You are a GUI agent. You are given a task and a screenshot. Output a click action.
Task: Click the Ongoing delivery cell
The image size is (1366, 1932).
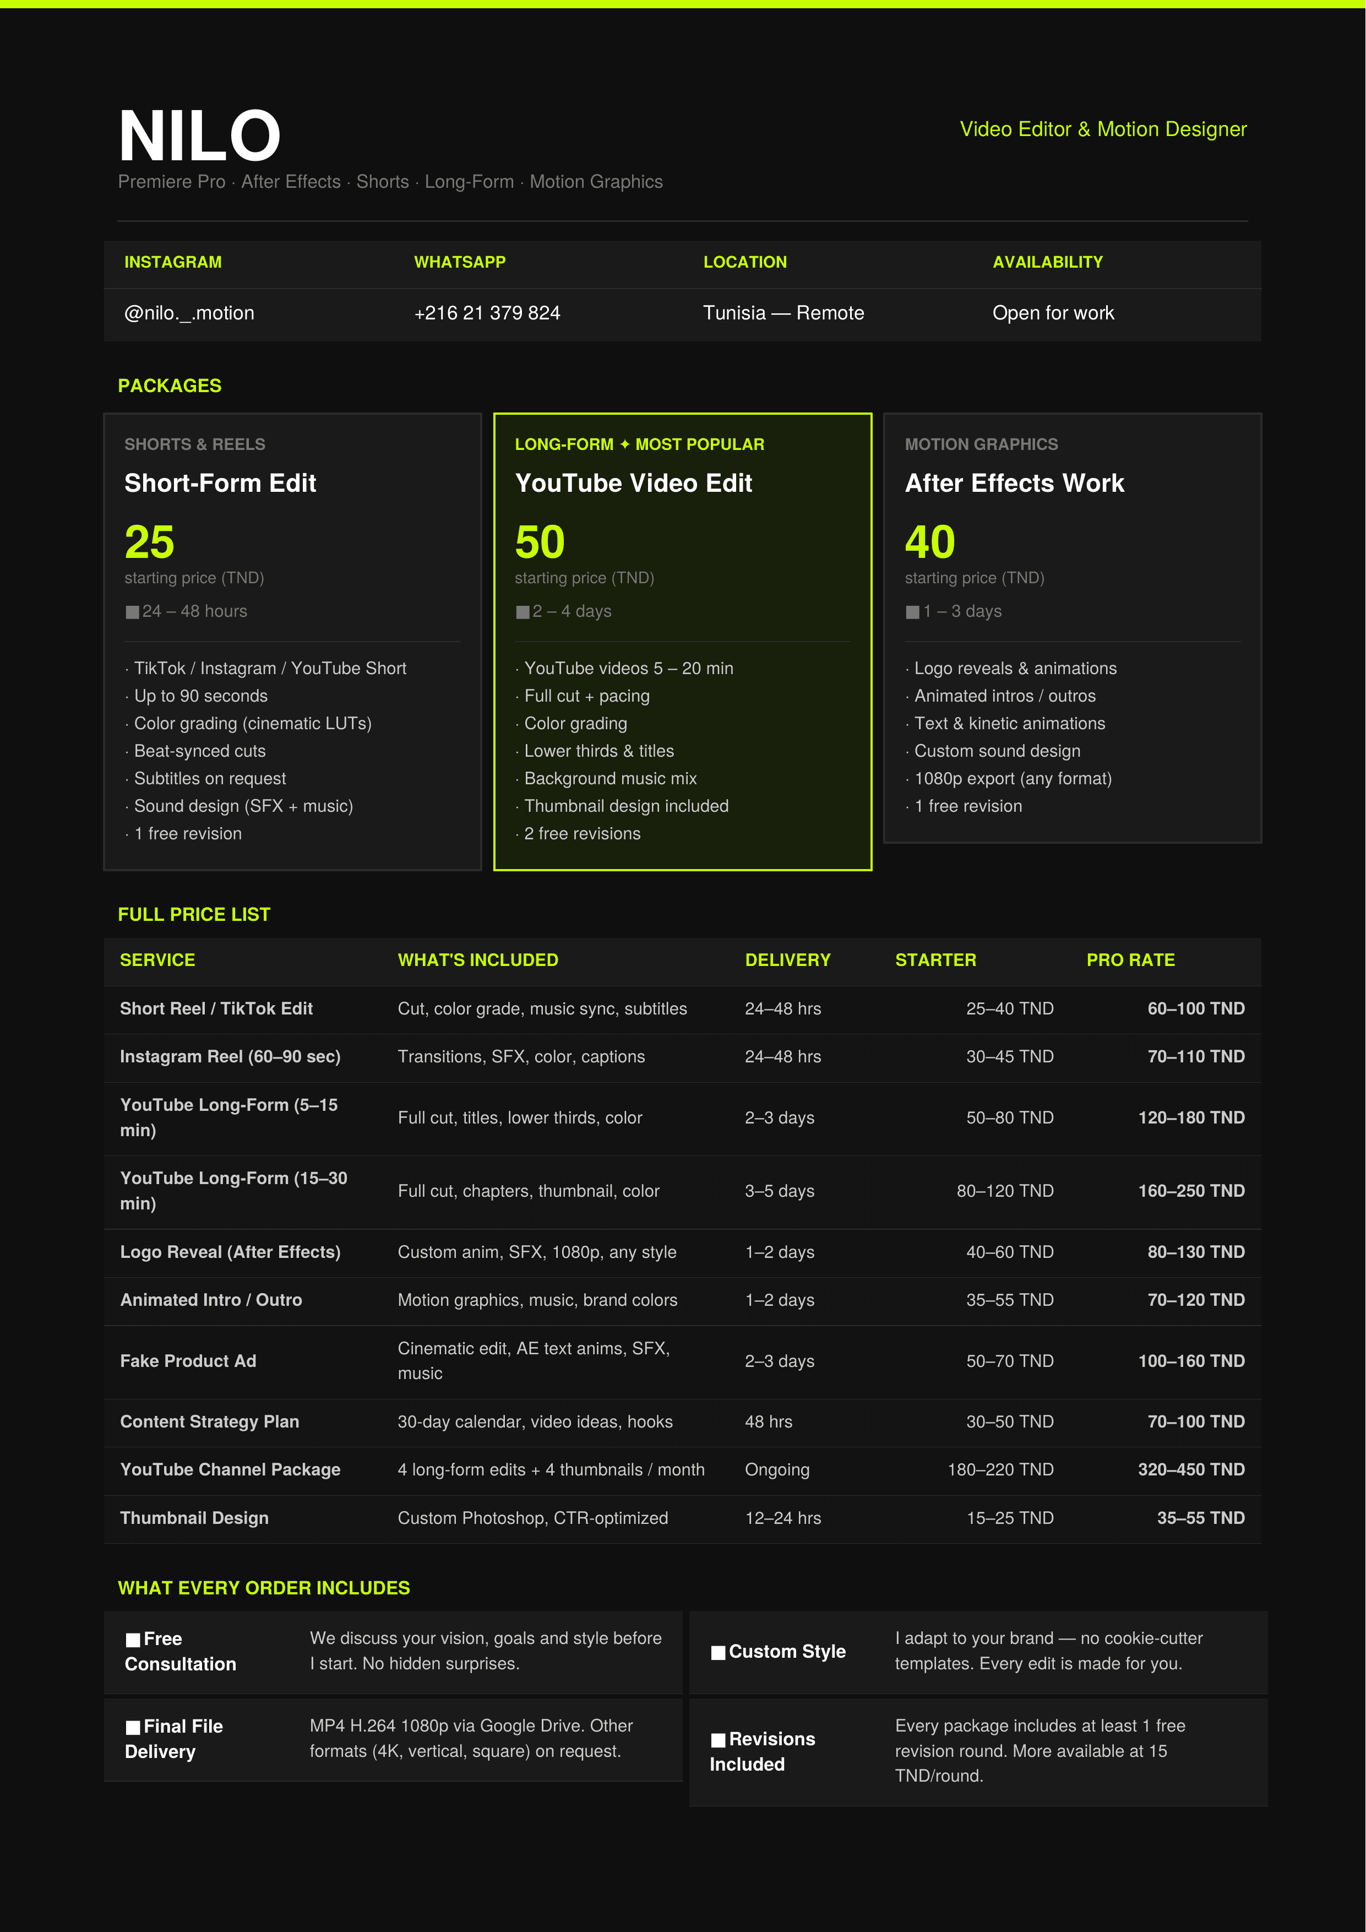click(777, 1470)
